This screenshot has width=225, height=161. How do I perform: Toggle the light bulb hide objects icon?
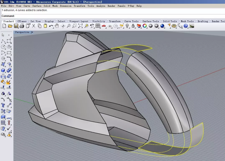click(x=128, y=26)
